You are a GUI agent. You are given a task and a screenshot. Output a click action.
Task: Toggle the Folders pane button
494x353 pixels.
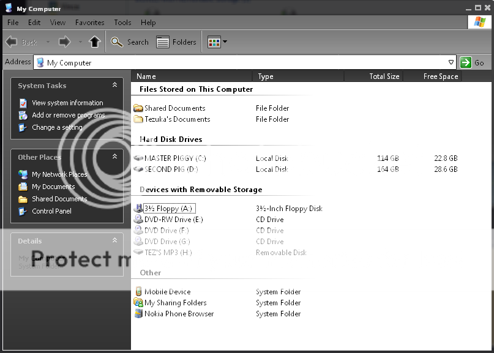point(176,42)
